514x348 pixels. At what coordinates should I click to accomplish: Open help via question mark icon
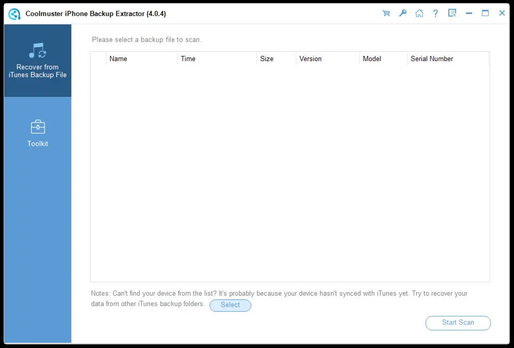(435, 13)
